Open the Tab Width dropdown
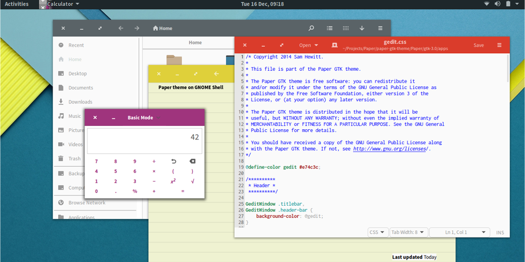The width and height of the screenshot is (525, 262). tap(407, 232)
